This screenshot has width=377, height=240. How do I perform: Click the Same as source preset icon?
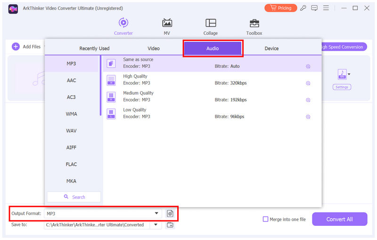pyautogui.click(x=111, y=64)
